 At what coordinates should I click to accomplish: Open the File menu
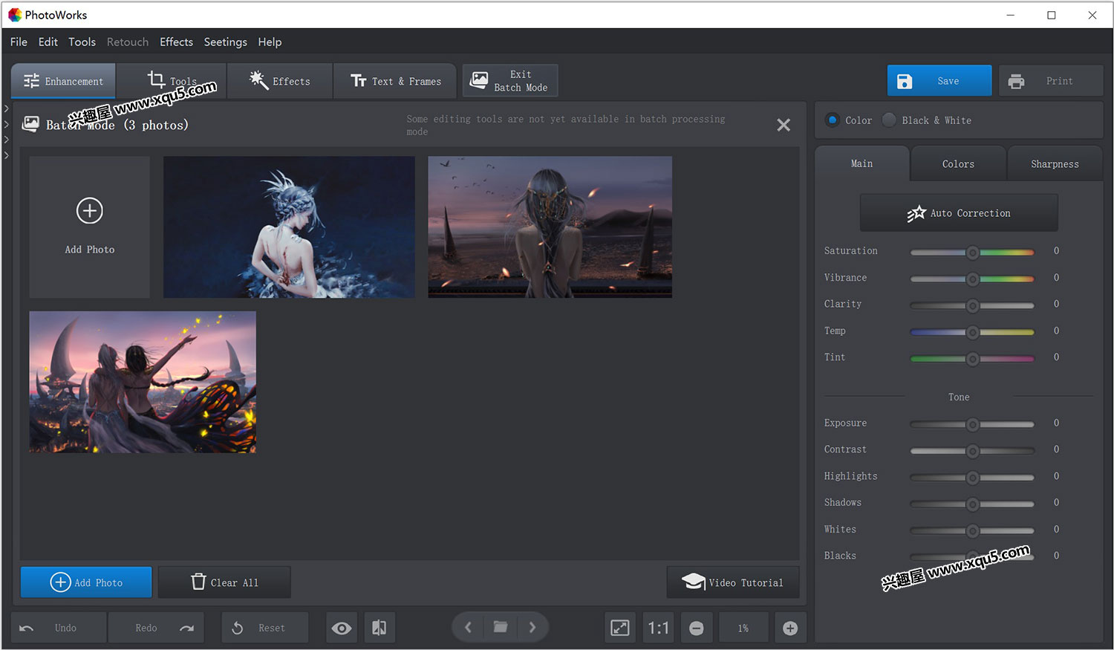(19, 42)
